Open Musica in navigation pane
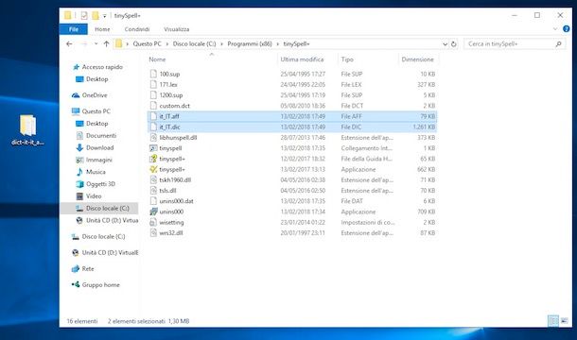This screenshot has height=340, width=577. click(96, 172)
